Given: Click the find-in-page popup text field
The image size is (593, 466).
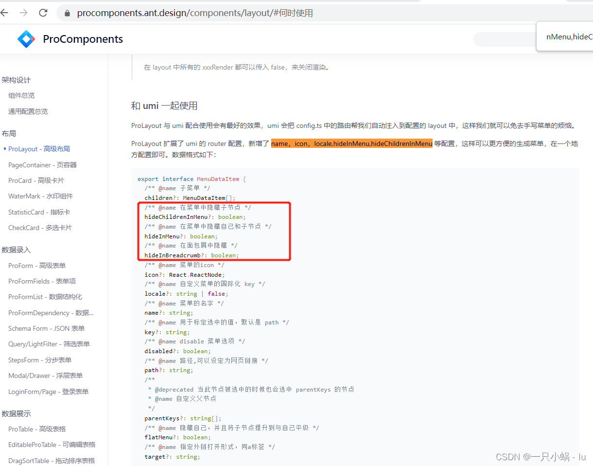Looking at the screenshot, I should coord(569,36).
